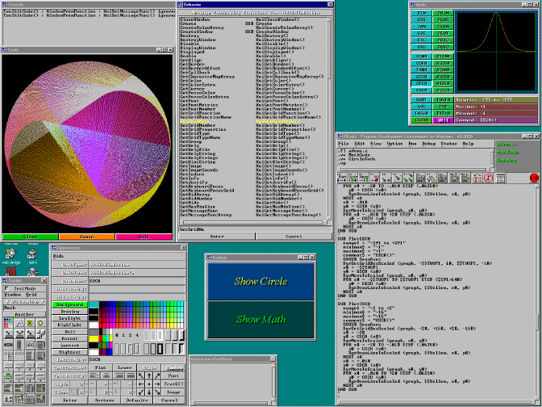
Task: Click Cancel in the Behavior window
Action: tap(294, 237)
